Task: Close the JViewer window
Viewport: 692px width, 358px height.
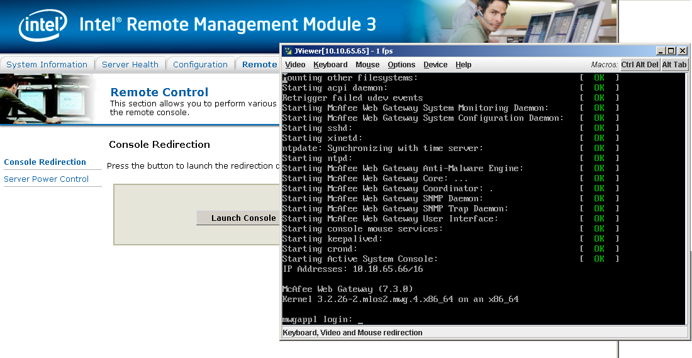Action: [x=683, y=51]
